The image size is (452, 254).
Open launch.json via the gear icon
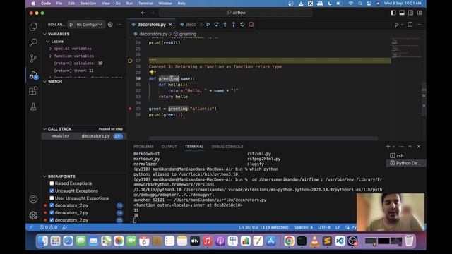point(110,25)
